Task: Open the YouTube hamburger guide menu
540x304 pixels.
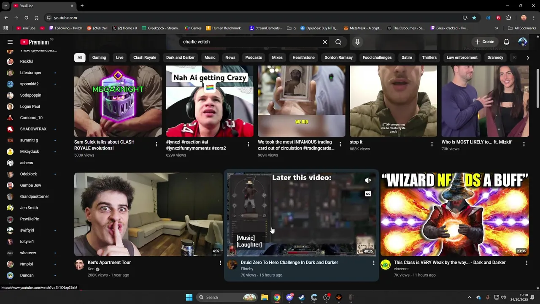Action: tap(10, 42)
